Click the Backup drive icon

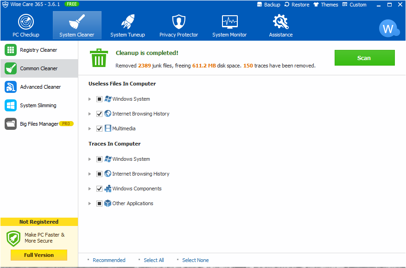(260, 4)
